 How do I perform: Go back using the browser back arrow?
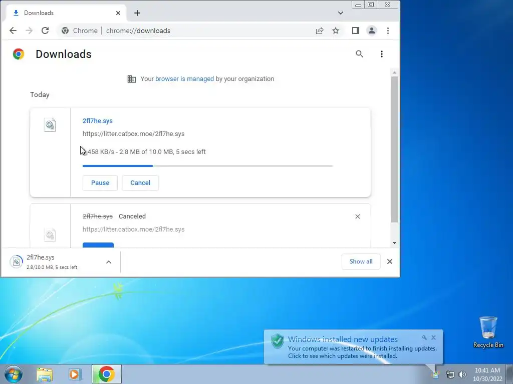(x=13, y=30)
